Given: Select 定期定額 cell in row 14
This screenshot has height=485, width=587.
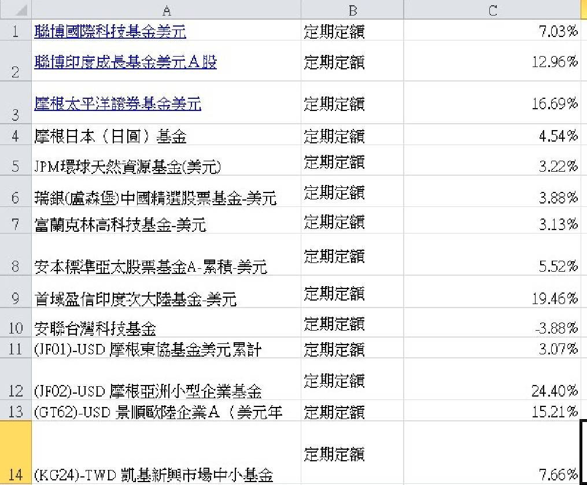Looking at the screenshot, I should [x=352, y=453].
